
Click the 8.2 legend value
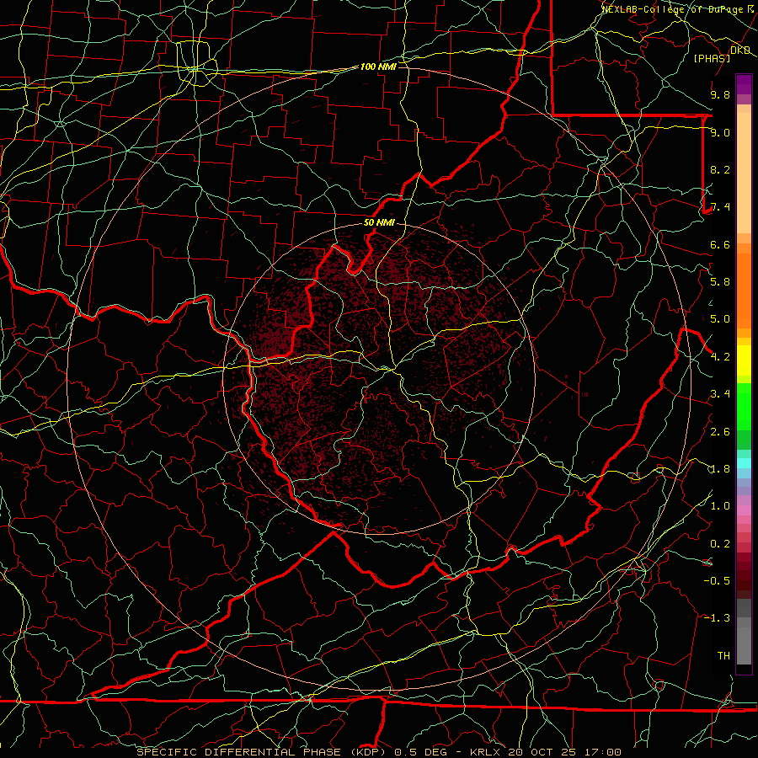720,169
